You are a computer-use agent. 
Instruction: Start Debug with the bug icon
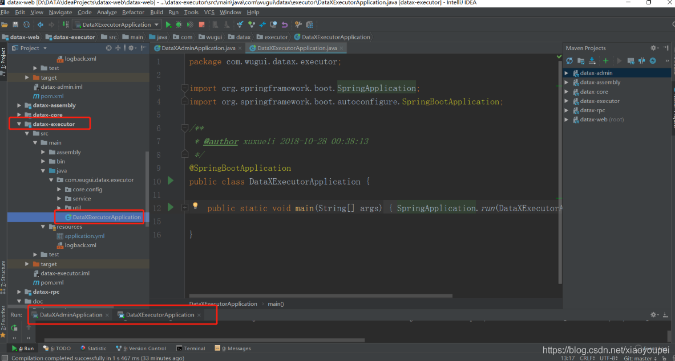click(x=179, y=25)
